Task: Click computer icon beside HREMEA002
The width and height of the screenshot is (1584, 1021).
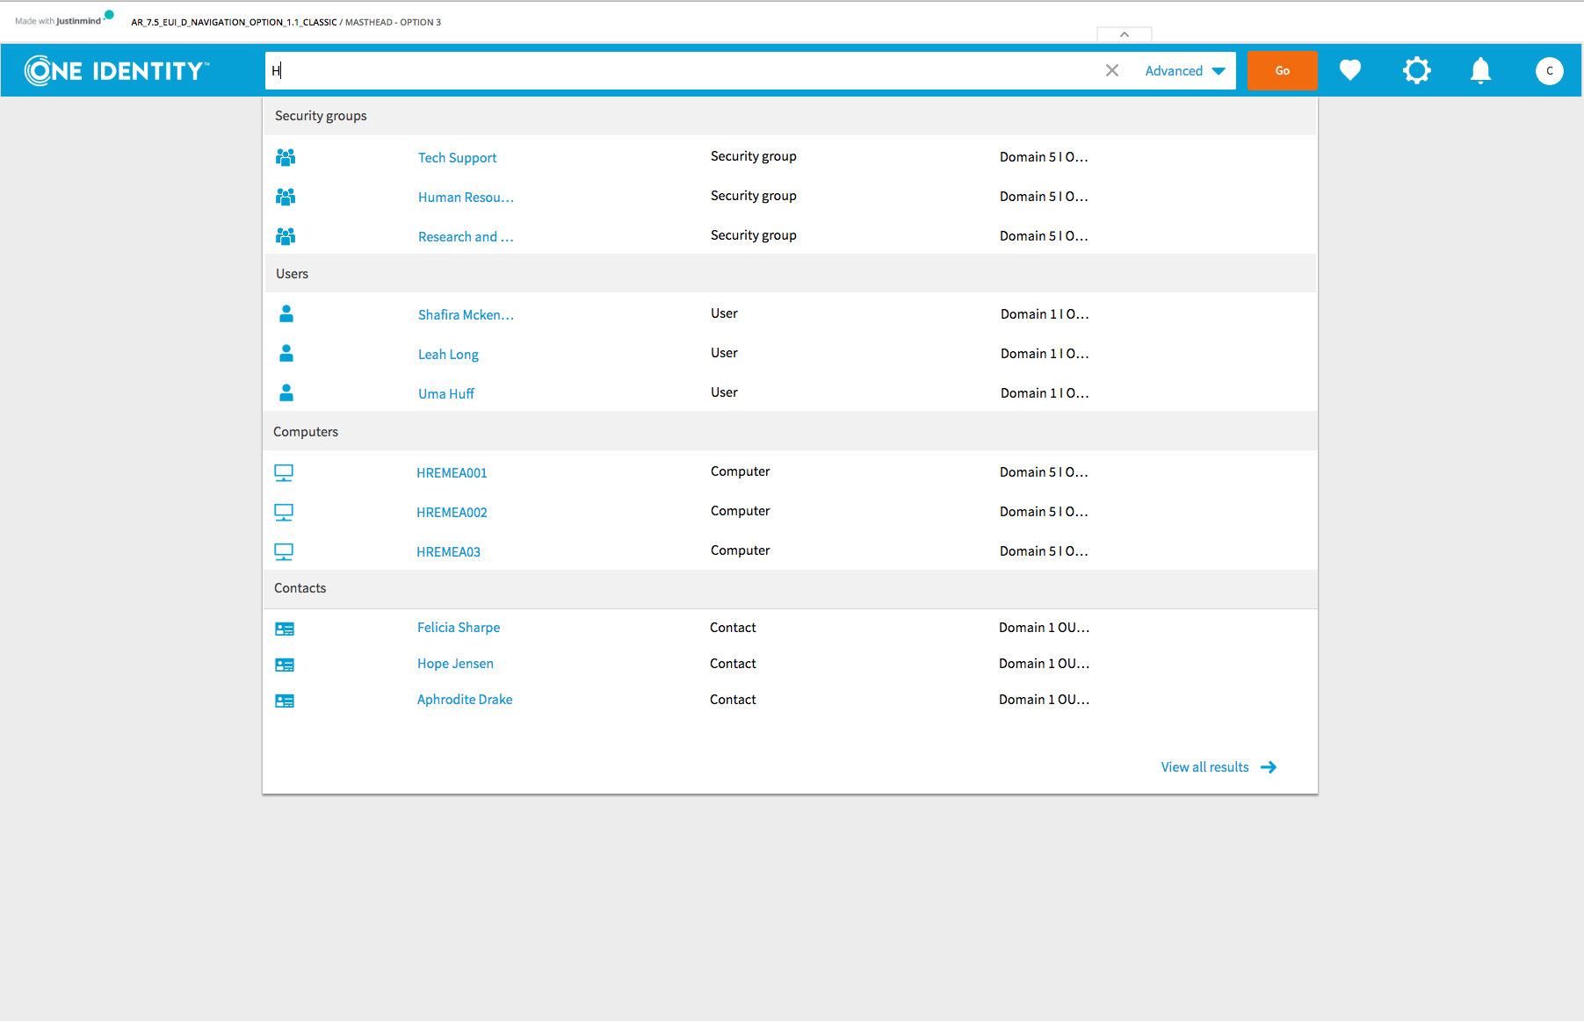Action: click(284, 513)
